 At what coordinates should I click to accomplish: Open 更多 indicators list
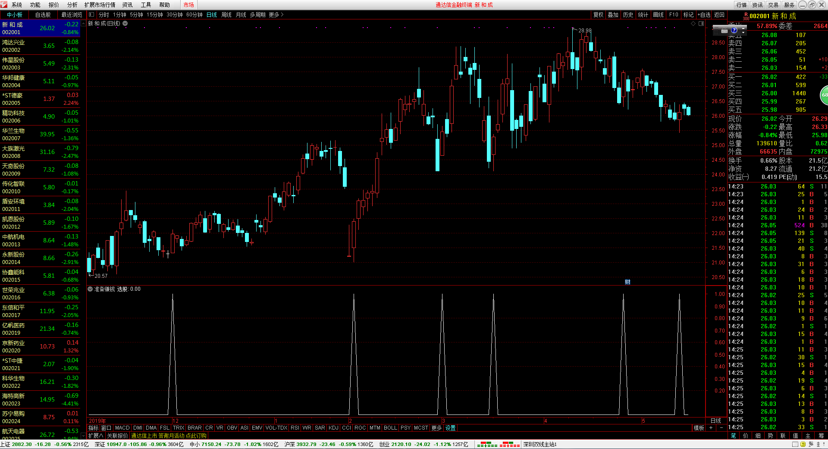tap(436, 428)
